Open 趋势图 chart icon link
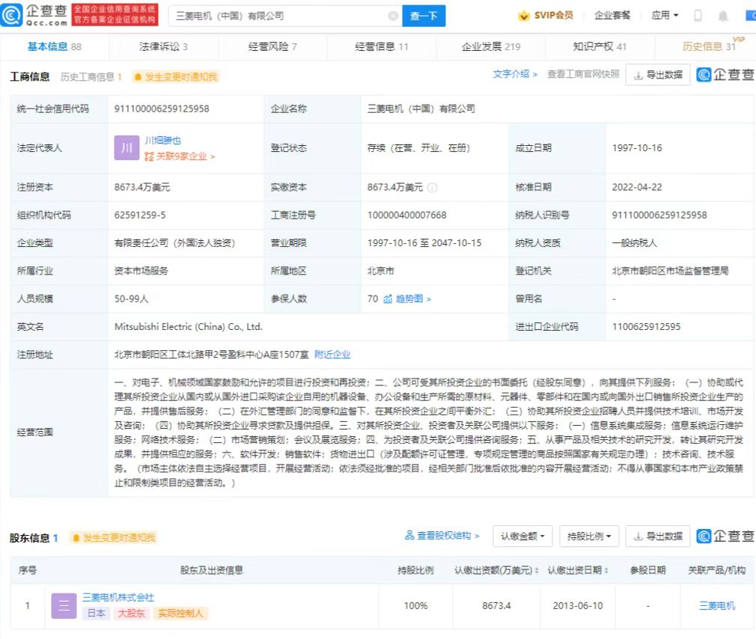The width and height of the screenshot is (756, 639). coord(407,299)
